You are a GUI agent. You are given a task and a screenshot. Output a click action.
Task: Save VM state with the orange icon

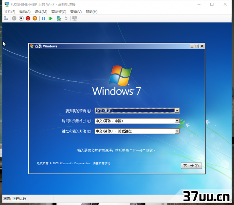[35, 18]
